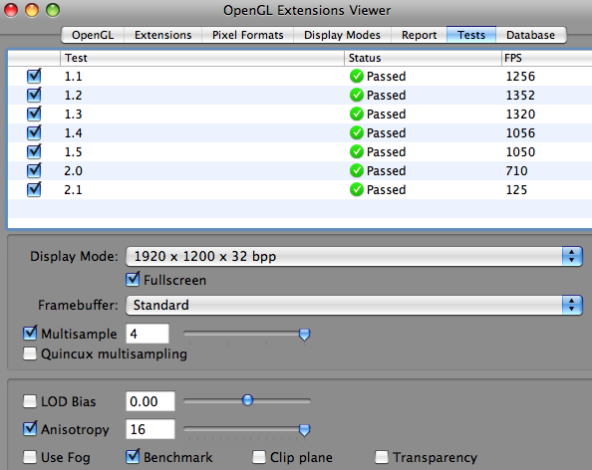The image size is (592, 470).
Task: Sort by the FPS column header
Action: click(547, 58)
